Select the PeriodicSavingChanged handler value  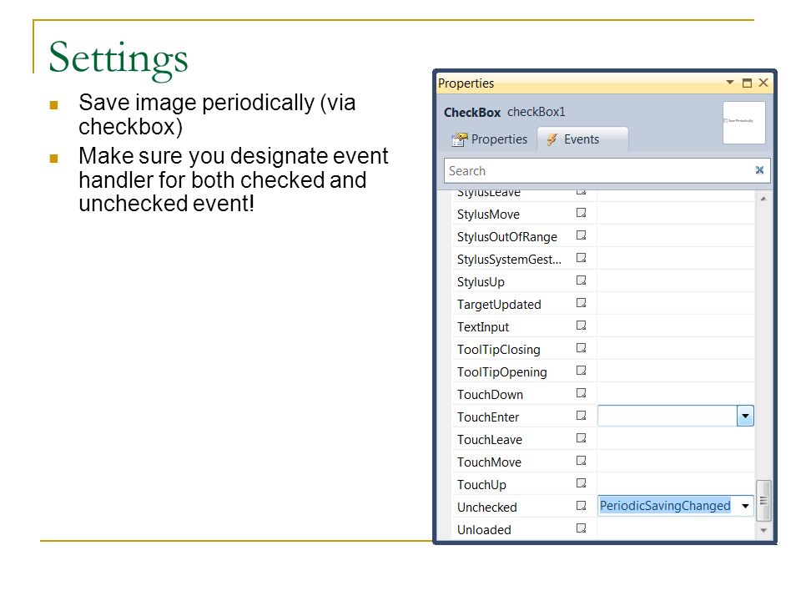coord(665,506)
